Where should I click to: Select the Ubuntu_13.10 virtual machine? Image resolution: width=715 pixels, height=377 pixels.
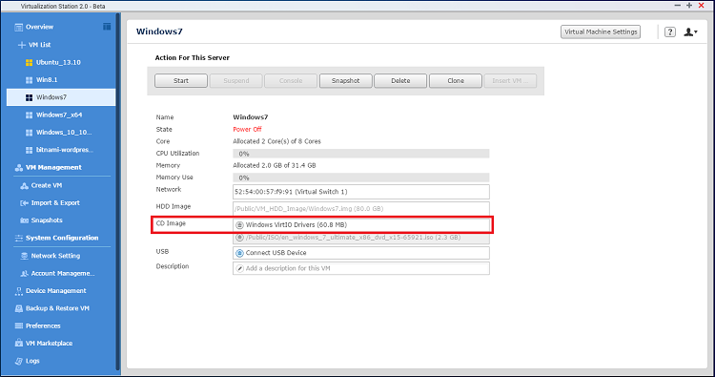click(x=58, y=62)
